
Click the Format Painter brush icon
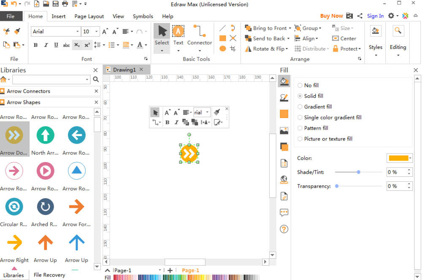pos(17,31)
